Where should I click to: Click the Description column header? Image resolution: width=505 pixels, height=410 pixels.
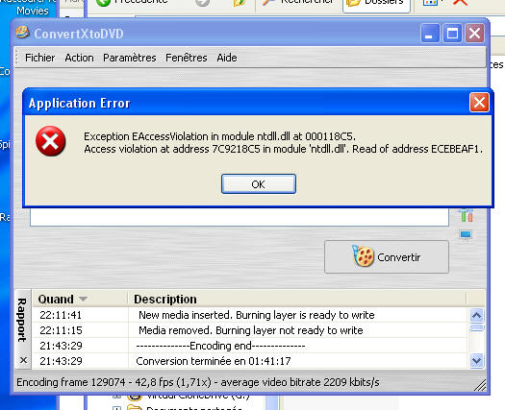coord(296,299)
